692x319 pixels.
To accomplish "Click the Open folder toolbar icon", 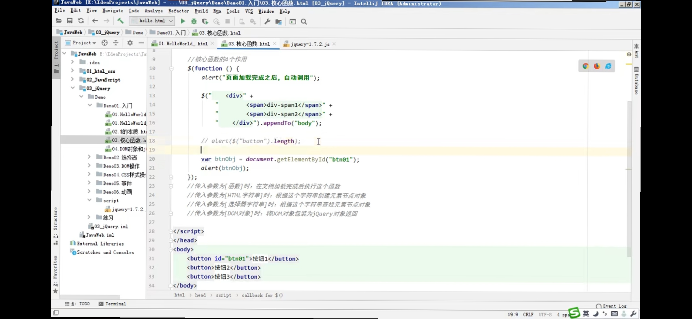I will (x=59, y=21).
